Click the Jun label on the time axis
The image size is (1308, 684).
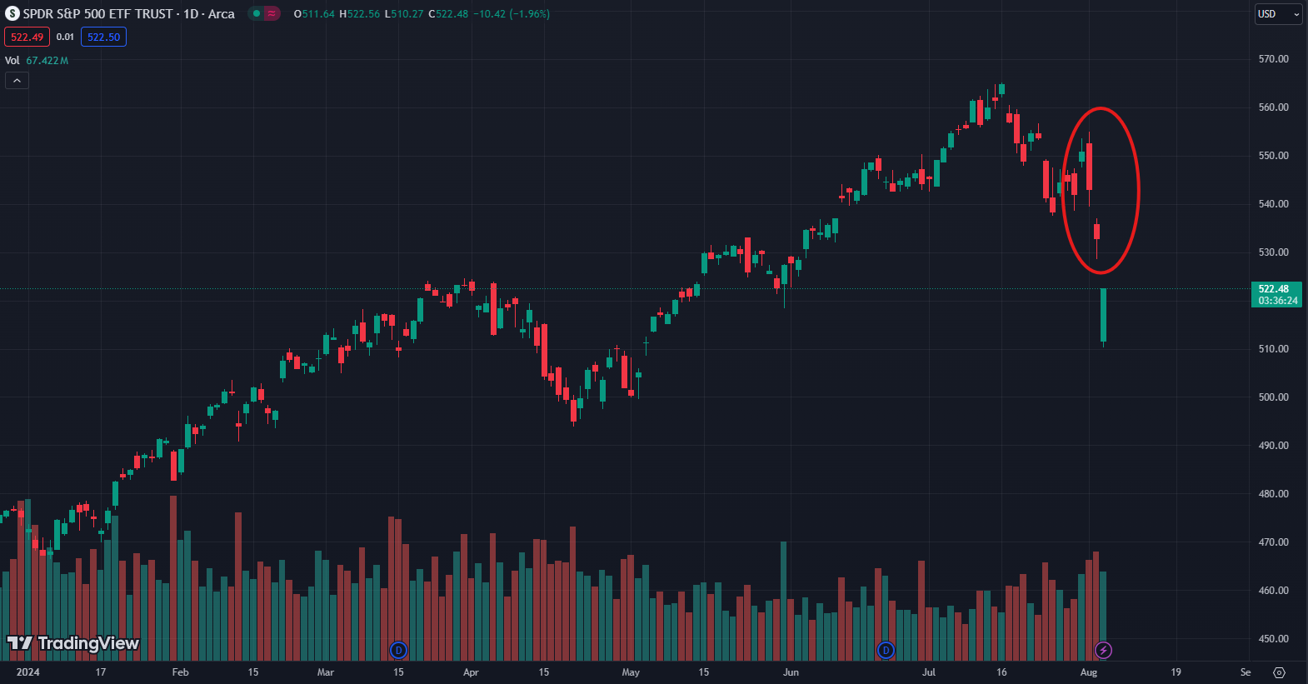pyautogui.click(x=791, y=672)
